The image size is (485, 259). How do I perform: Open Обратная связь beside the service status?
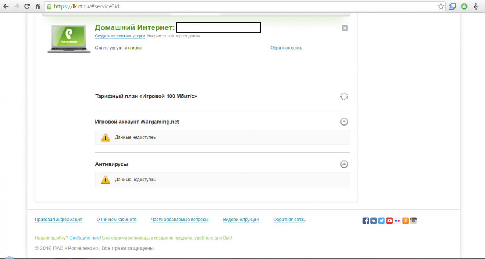(286, 48)
